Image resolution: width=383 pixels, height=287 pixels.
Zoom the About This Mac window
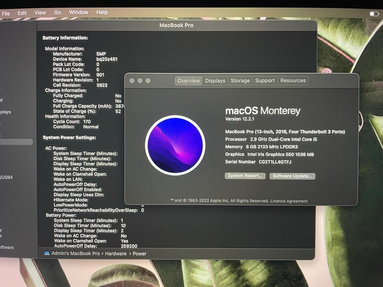[148, 81]
